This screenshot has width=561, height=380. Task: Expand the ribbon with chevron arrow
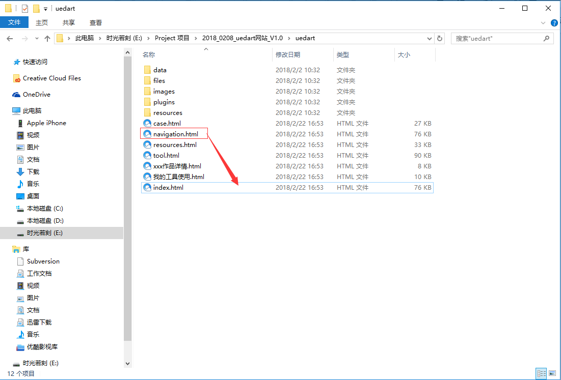[543, 23]
